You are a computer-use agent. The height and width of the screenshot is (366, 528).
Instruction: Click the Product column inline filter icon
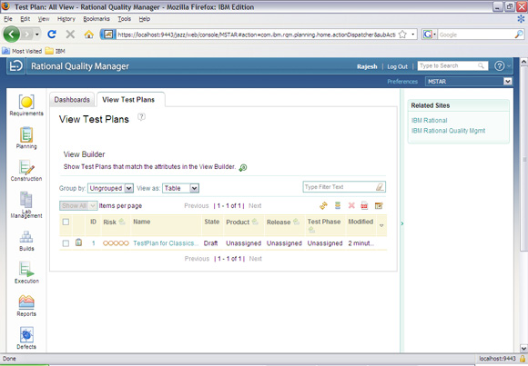[x=255, y=222]
